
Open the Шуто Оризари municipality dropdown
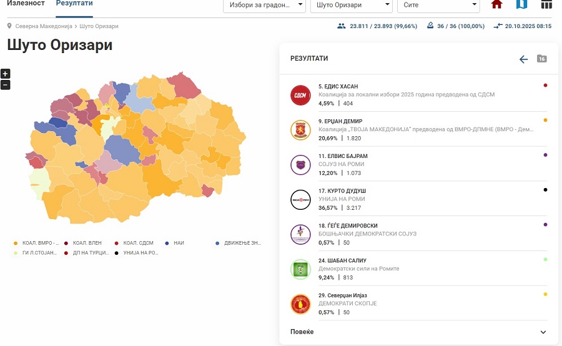click(352, 6)
